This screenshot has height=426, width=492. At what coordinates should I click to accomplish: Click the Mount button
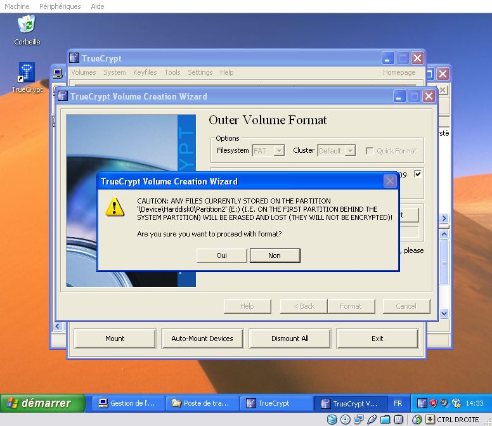115,339
